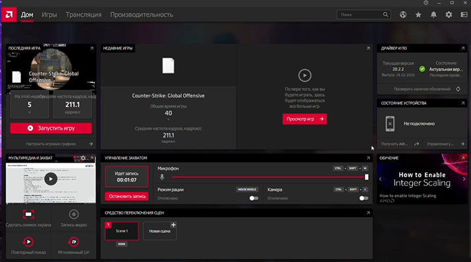Expand the Драйвер и ПО panel
471x262 pixels.
463,48
